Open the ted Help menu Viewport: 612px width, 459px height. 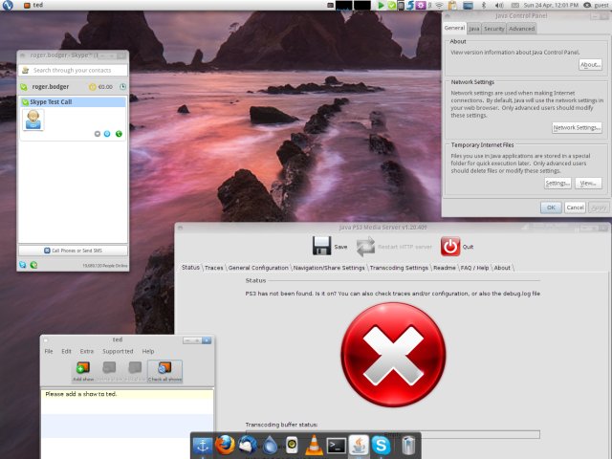[148, 351]
